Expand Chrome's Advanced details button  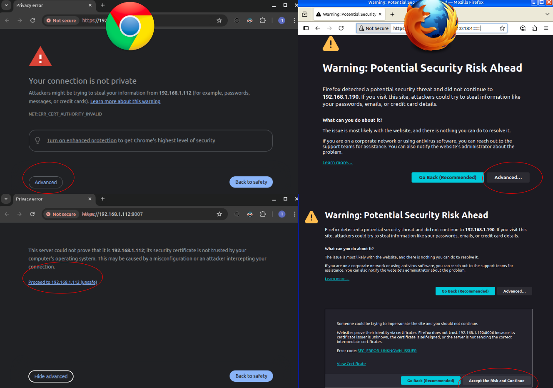point(46,183)
